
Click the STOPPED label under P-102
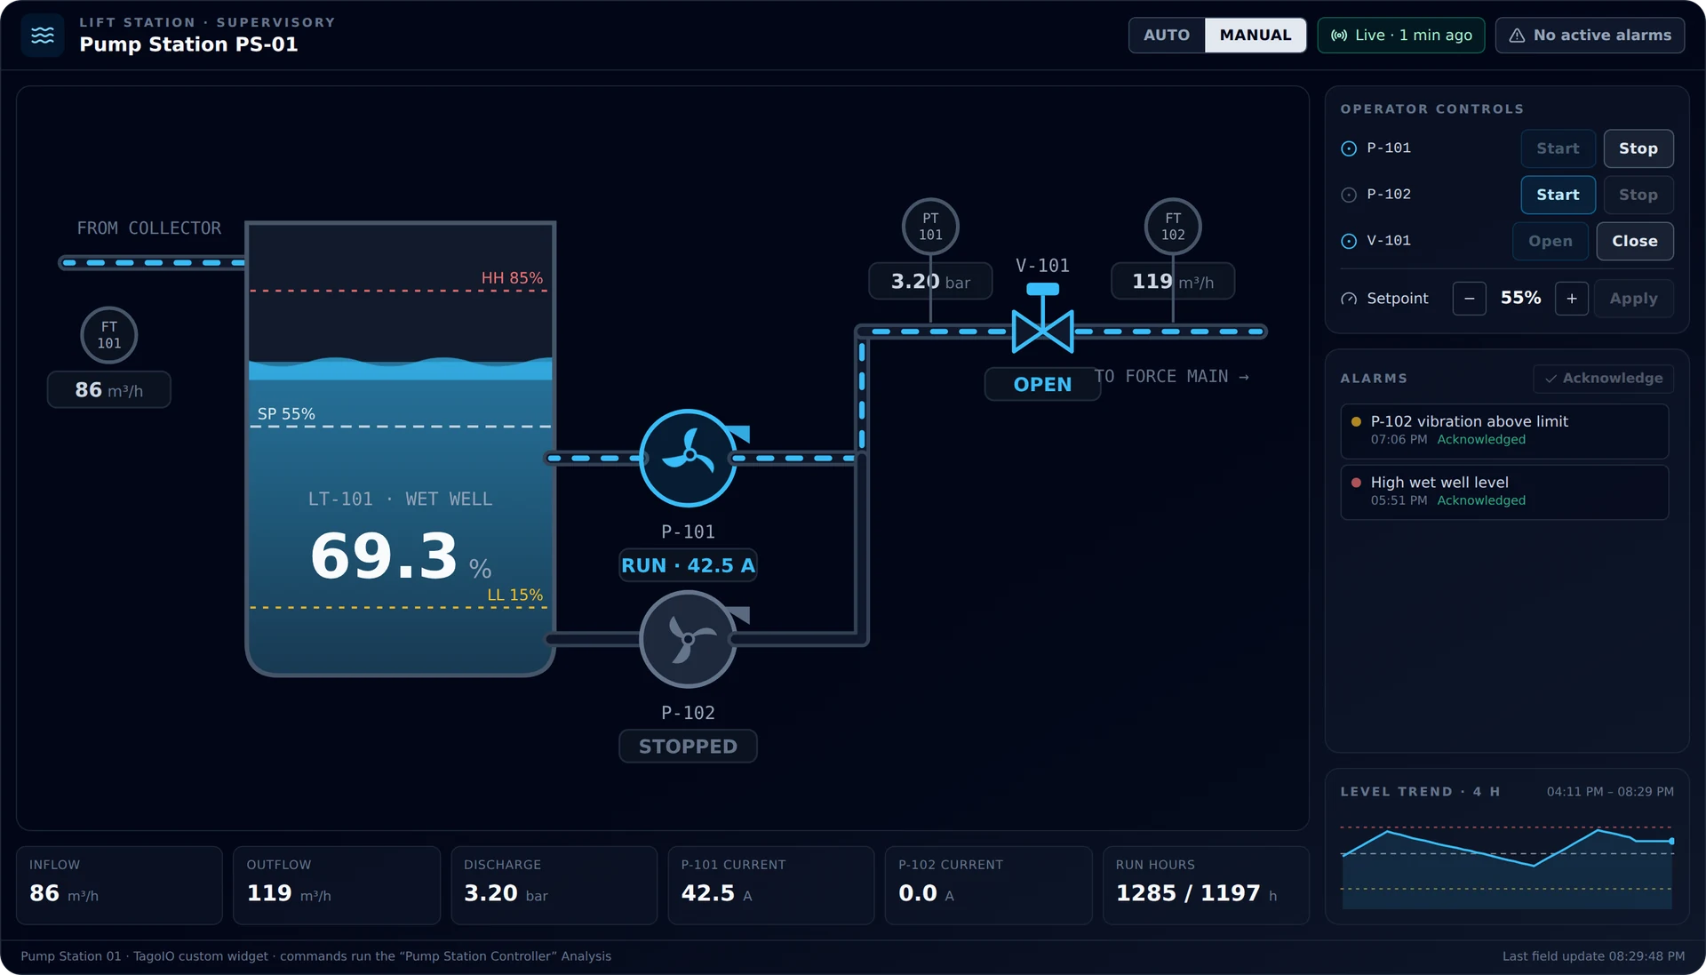click(x=688, y=747)
